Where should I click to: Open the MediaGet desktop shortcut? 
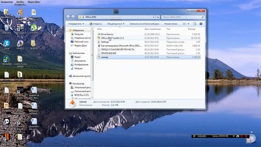pos(7,60)
